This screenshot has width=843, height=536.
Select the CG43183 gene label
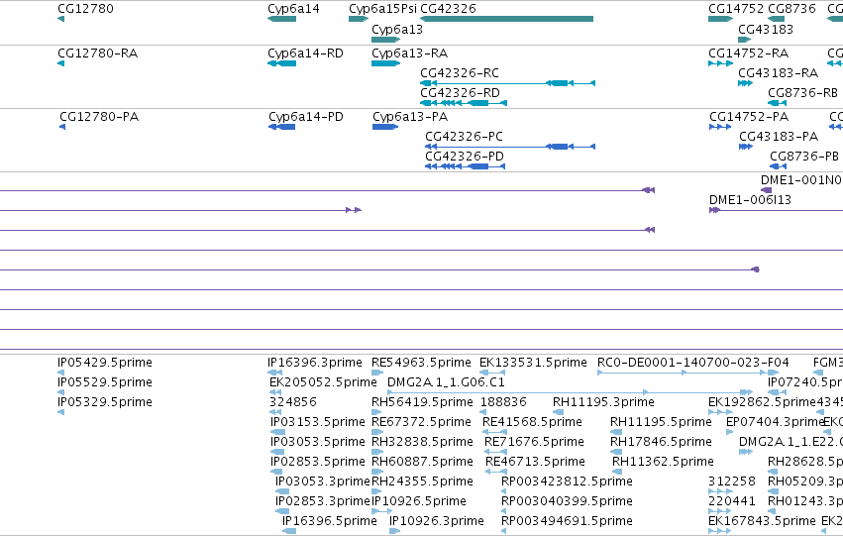point(766,29)
